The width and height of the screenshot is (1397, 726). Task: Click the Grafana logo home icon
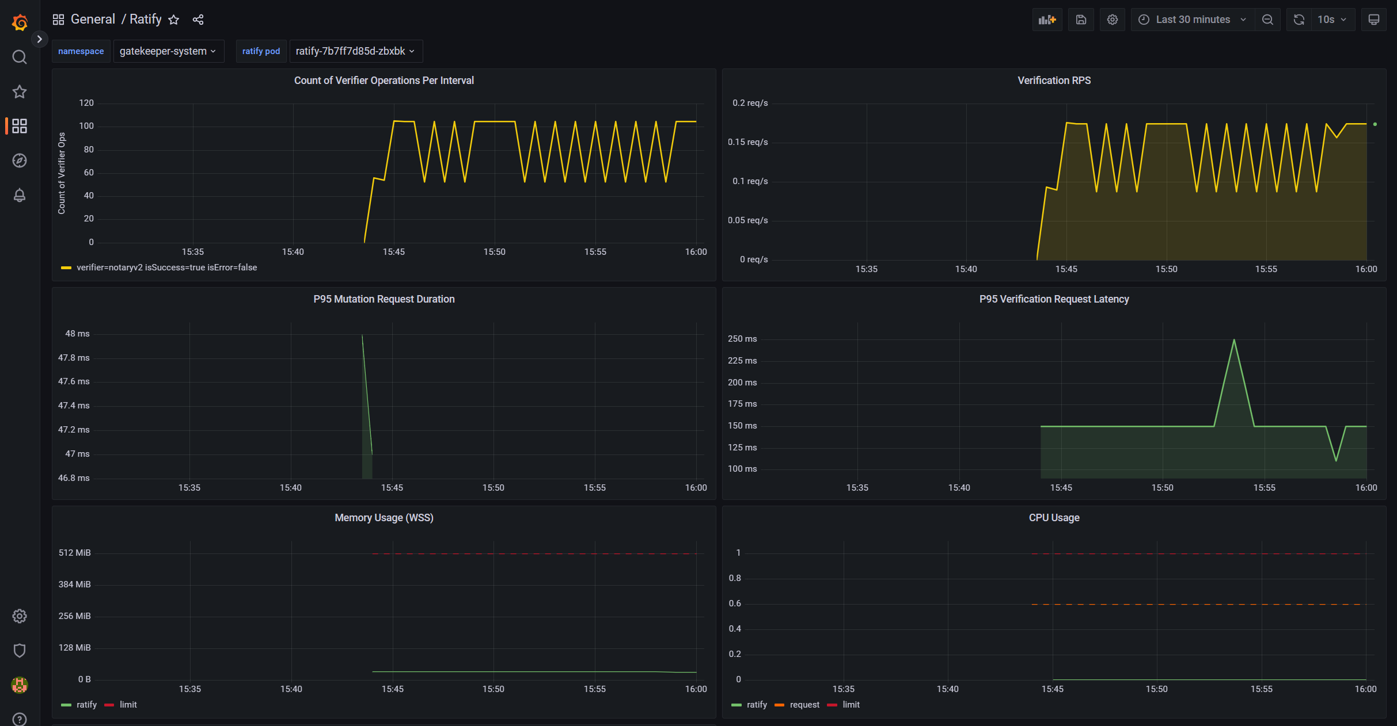point(20,22)
